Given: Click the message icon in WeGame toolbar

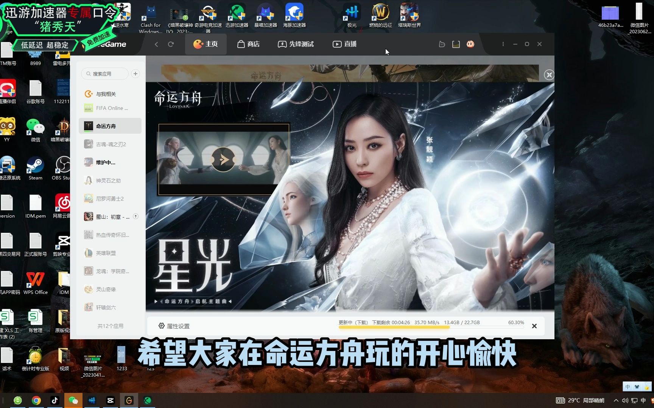Looking at the screenshot, I should [x=442, y=44].
